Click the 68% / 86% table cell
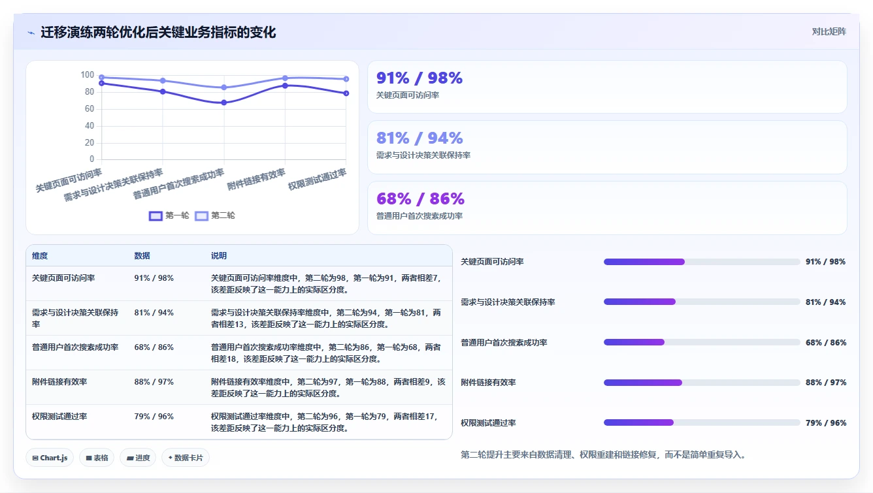Image resolution: width=873 pixels, height=493 pixels. pyautogui.click(x=154, y=347)
